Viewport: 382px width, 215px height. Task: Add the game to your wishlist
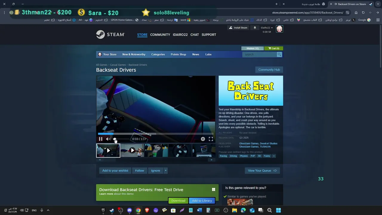[115, 171]
